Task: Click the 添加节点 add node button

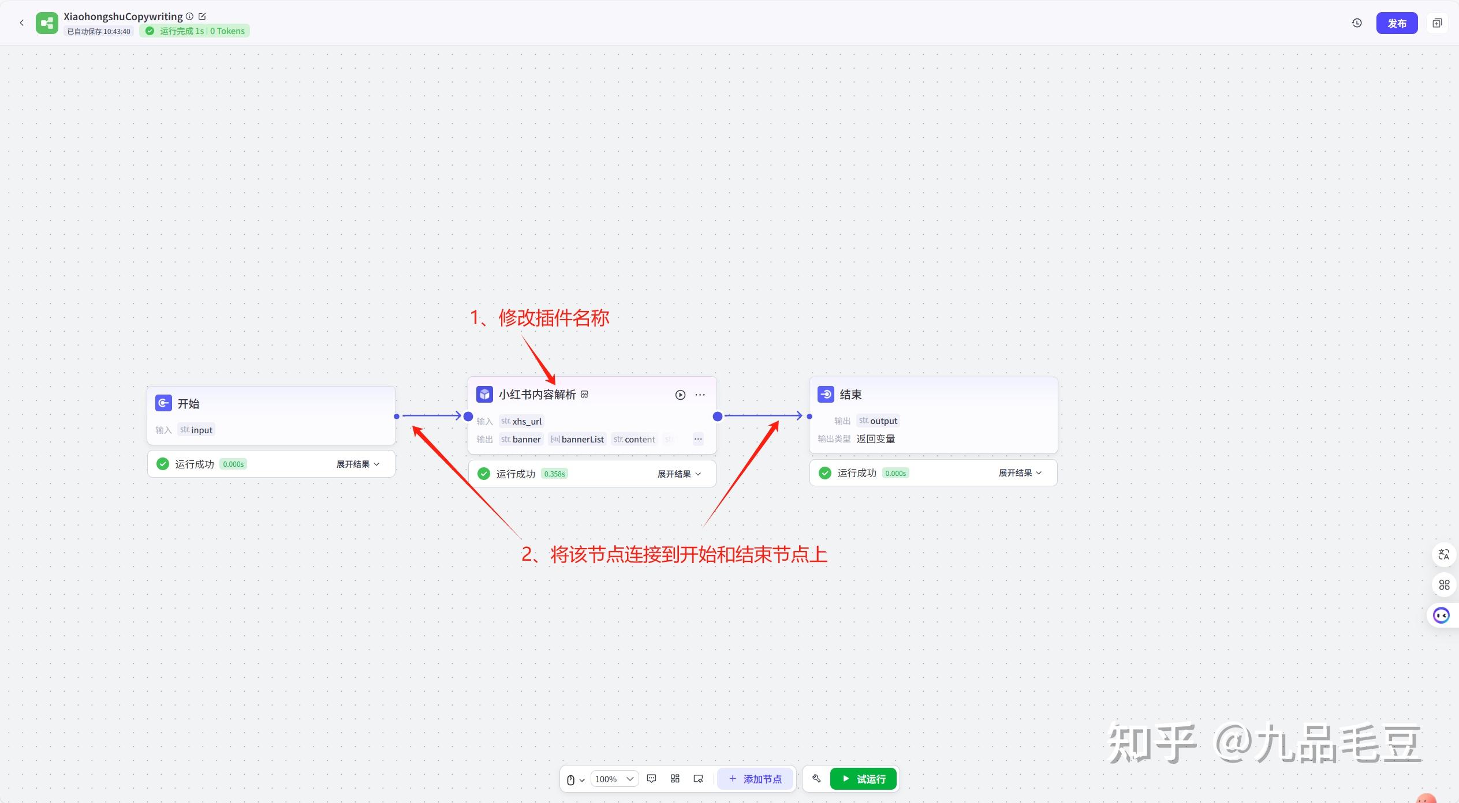Action: coord(755,779)
